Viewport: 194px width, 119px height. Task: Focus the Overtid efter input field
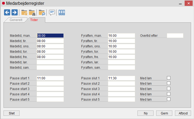(175, 35)
